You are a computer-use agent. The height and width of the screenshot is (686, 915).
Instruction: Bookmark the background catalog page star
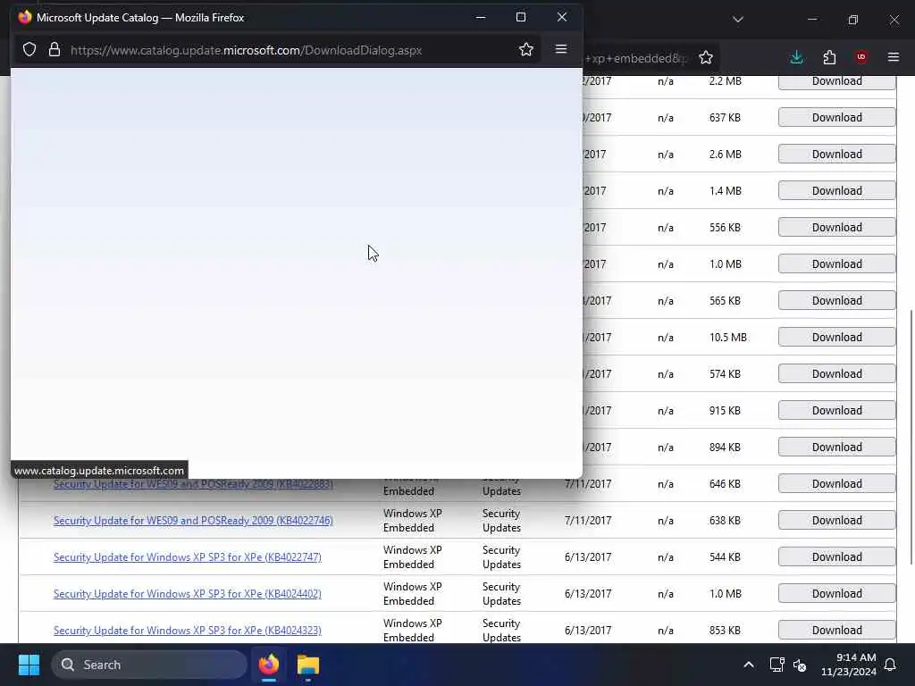pos(706,57)
